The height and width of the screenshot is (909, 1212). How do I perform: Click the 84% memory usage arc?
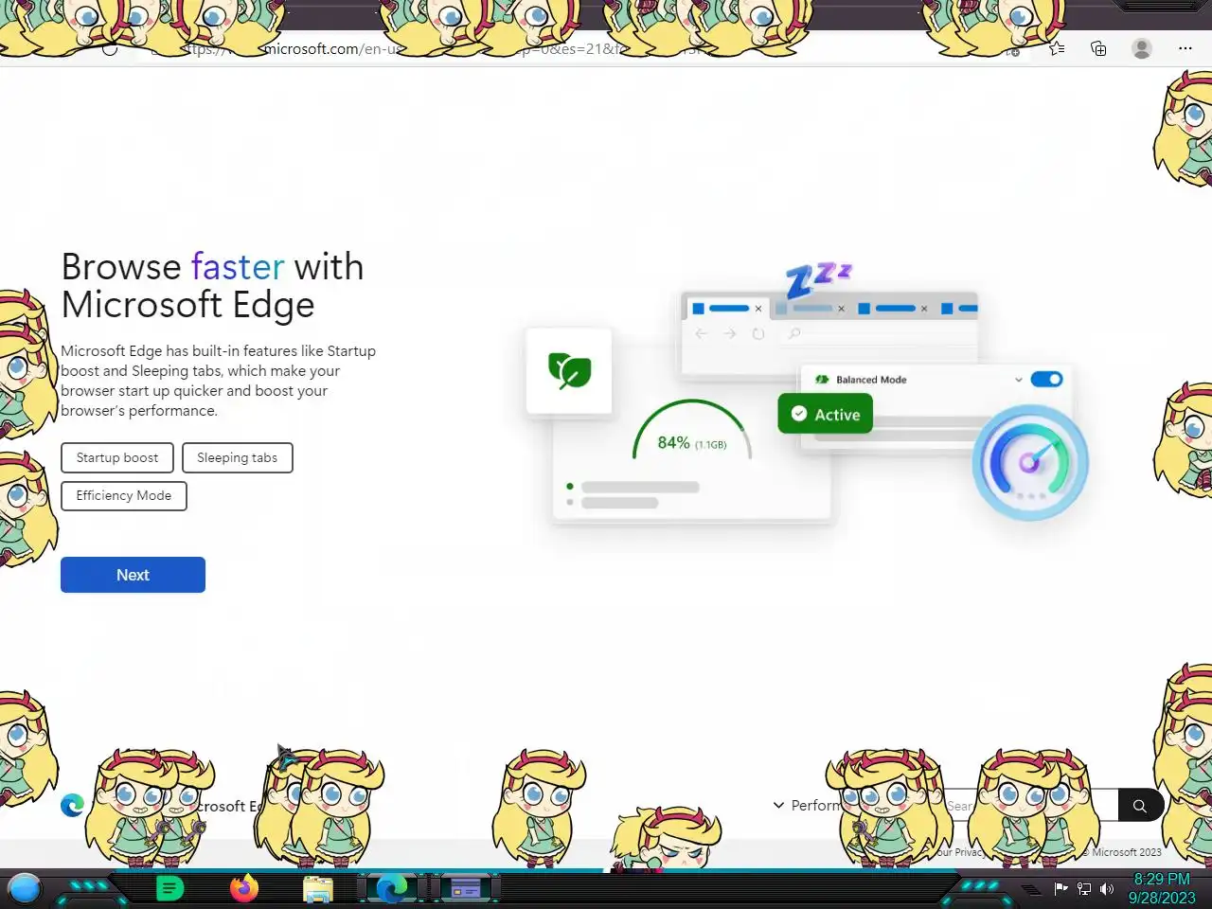coord(692,431)
